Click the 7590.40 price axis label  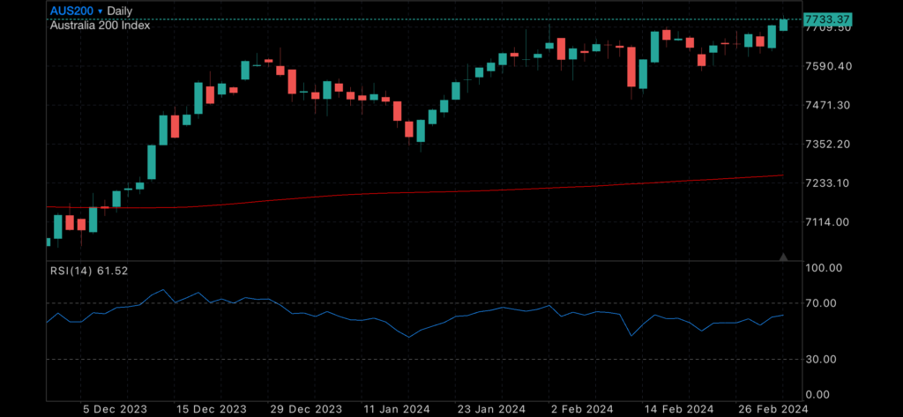point(829,66)
